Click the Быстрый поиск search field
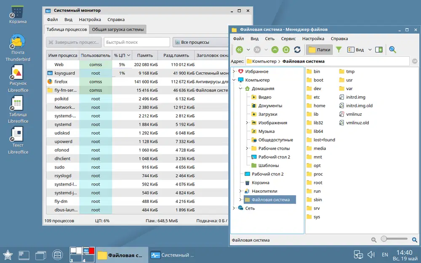Viewport: 421px width, 263px height. tap(136, 42)
